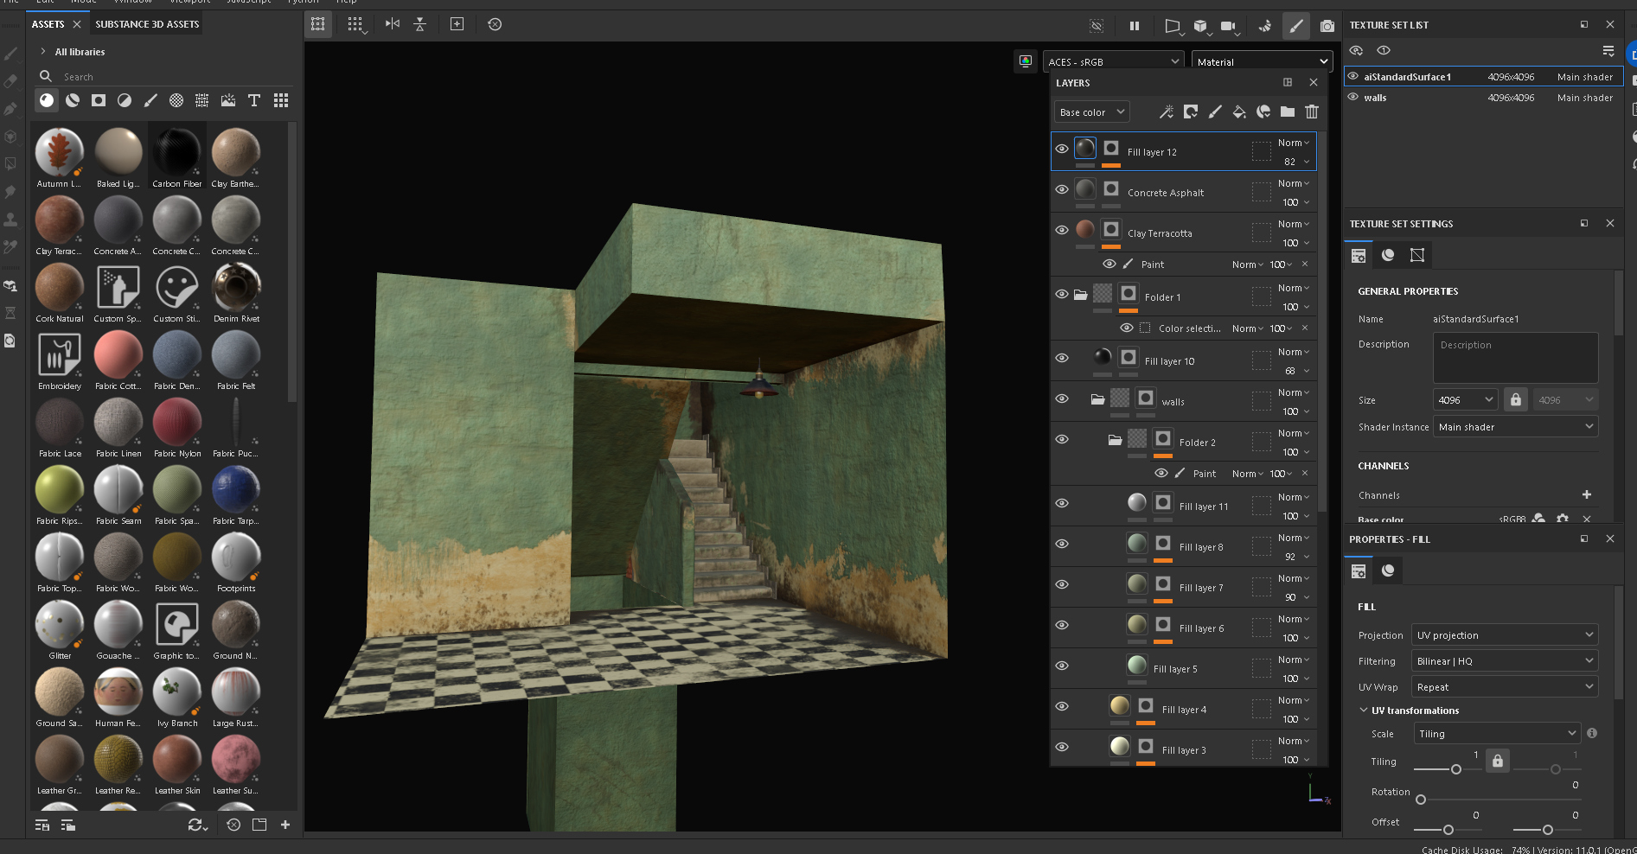The image size is (1637, 854).
Task: Open the camera render icon
Action: click(x=1327, y=26)
